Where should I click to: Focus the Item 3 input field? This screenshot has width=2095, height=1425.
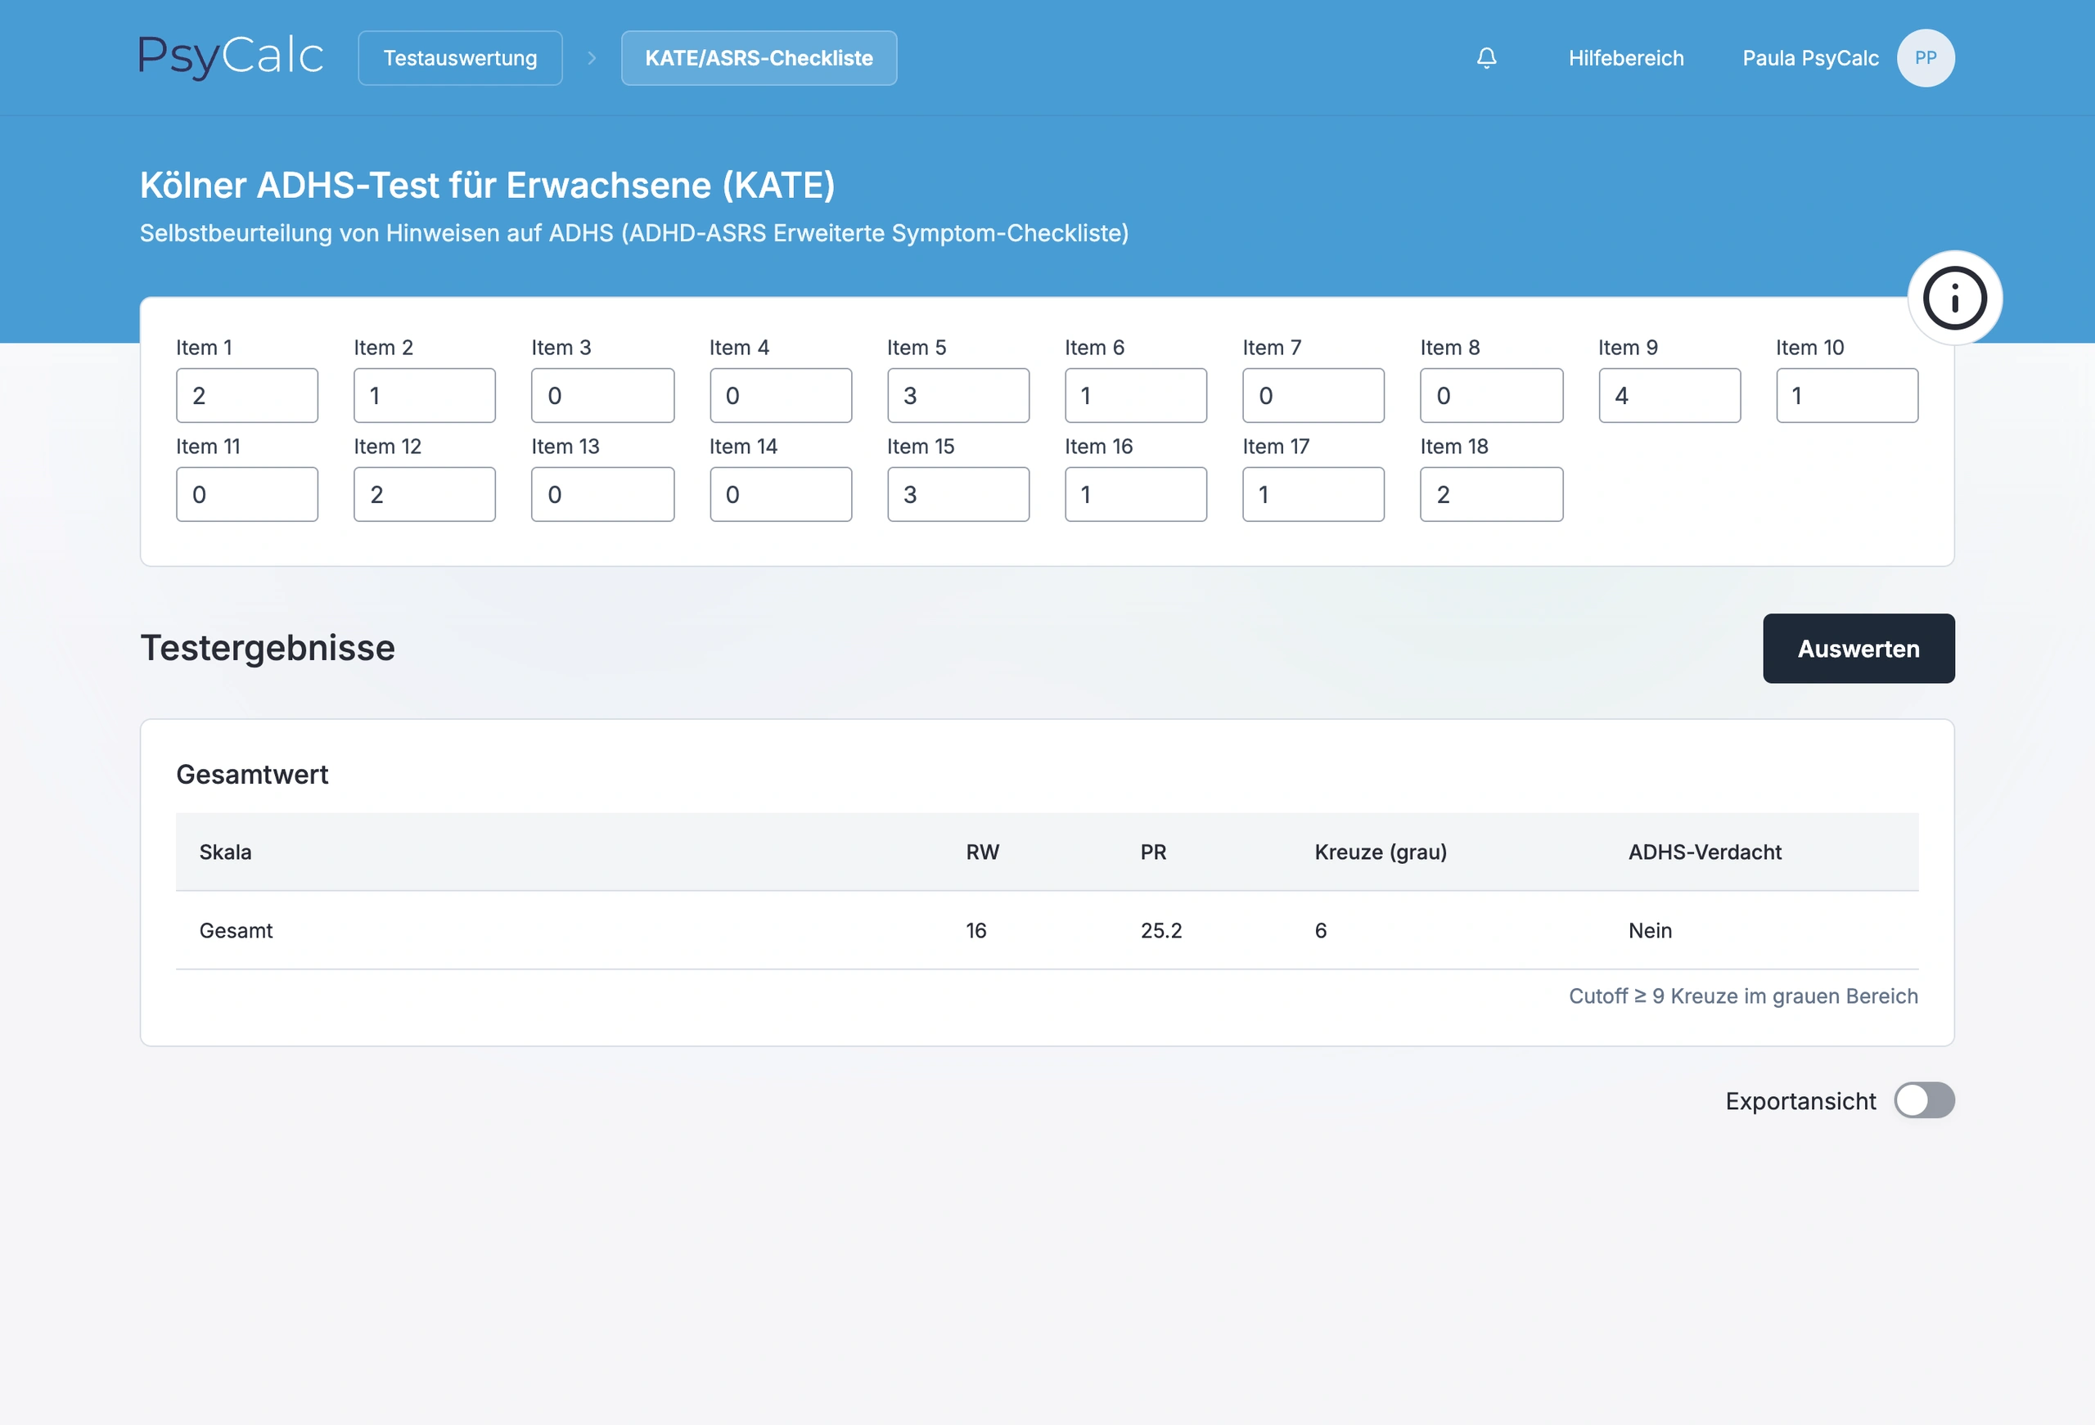[x=602, y=395]
